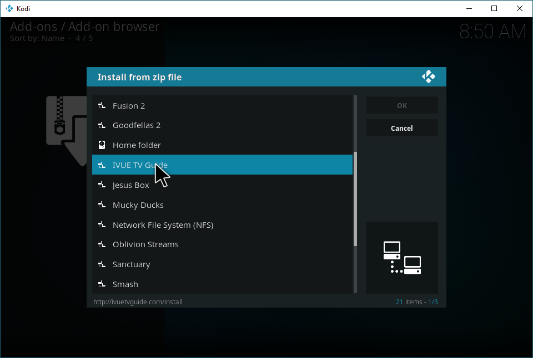Image resolution: width=533 pixels, height=358 pixels.
Task: Select the IVUE TV Guide entry
Action: click(x=222, y=165)
